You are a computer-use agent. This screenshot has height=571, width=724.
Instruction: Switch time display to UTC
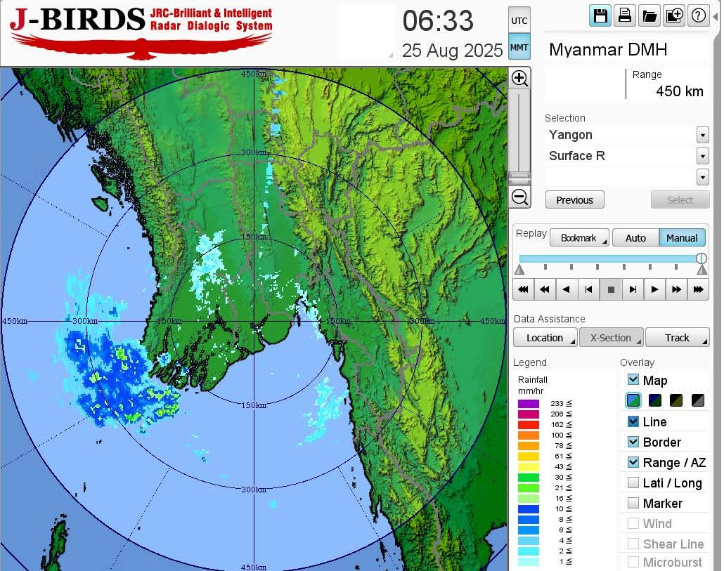[519, 21]
